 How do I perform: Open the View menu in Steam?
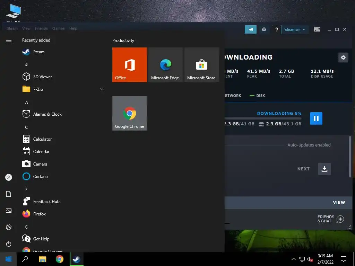tap(26, 28)
